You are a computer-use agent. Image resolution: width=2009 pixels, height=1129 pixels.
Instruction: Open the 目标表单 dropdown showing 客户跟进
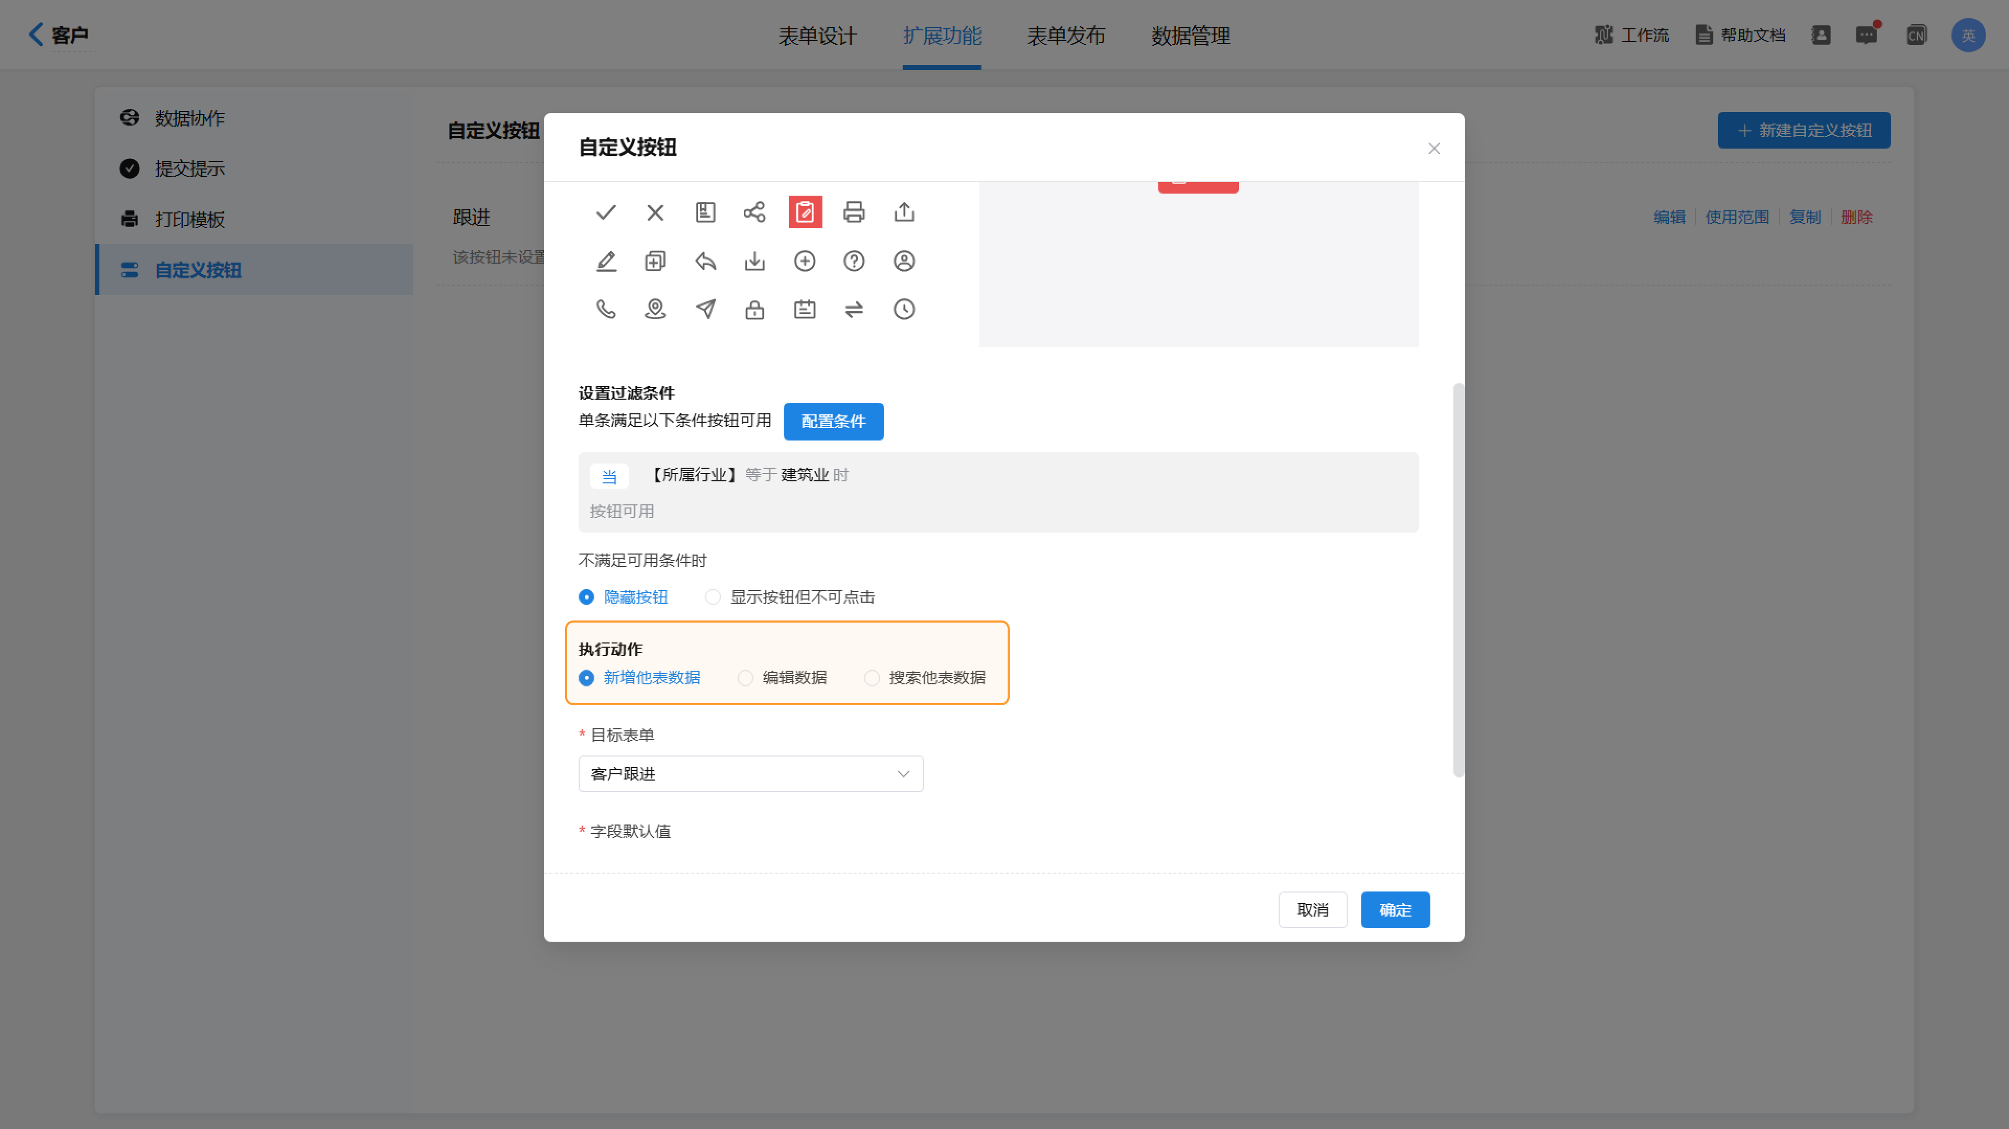point(750,773)
